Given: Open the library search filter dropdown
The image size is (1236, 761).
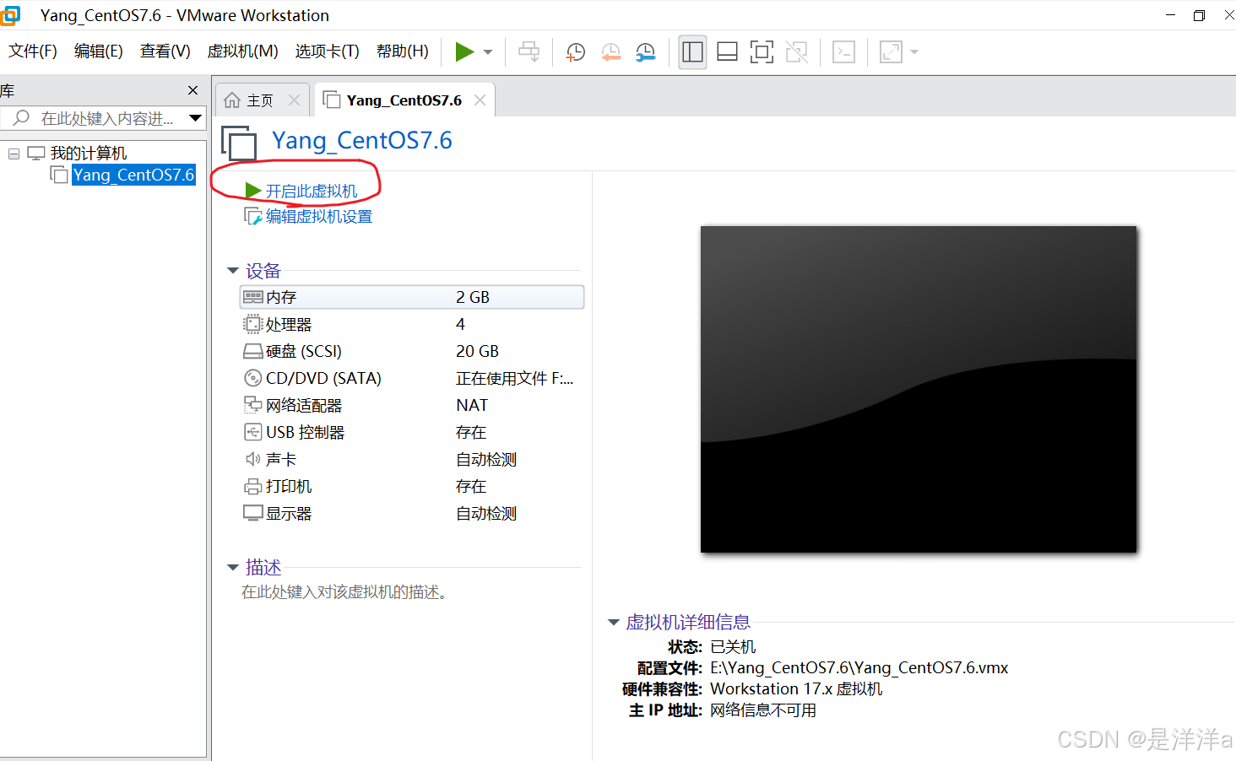Looking at the screenshot, I should (x=196, y=118).
